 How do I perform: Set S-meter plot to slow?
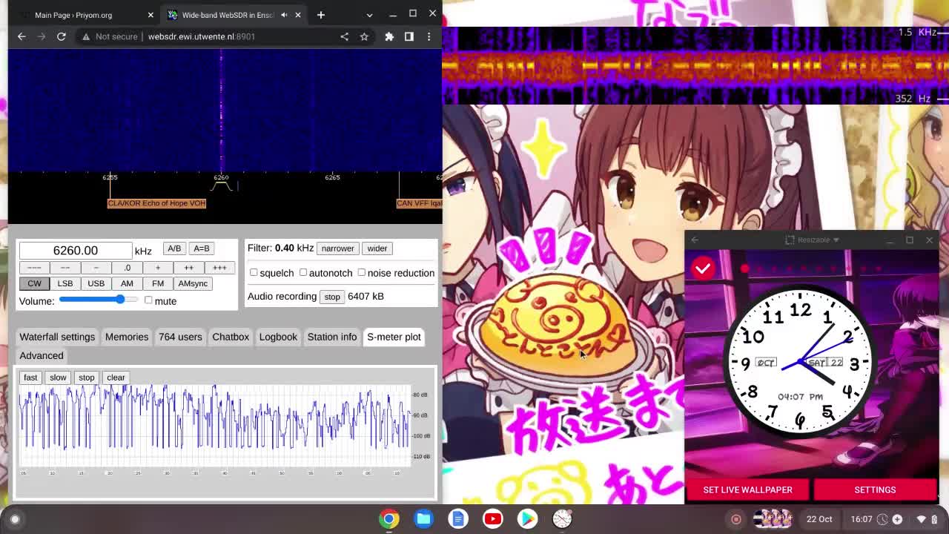pyautogui.click(x=58, y=378)
